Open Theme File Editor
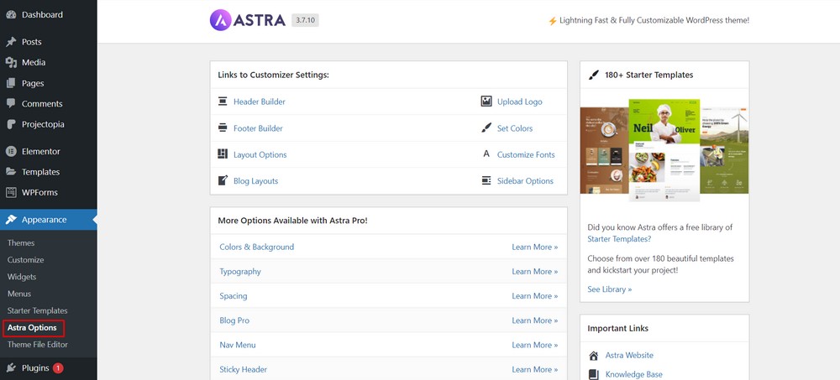 tap(38, 345)
